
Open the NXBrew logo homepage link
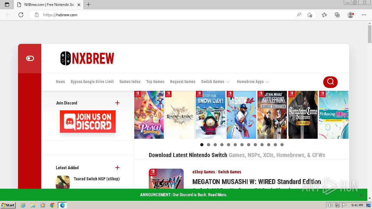tap(87, 58)
